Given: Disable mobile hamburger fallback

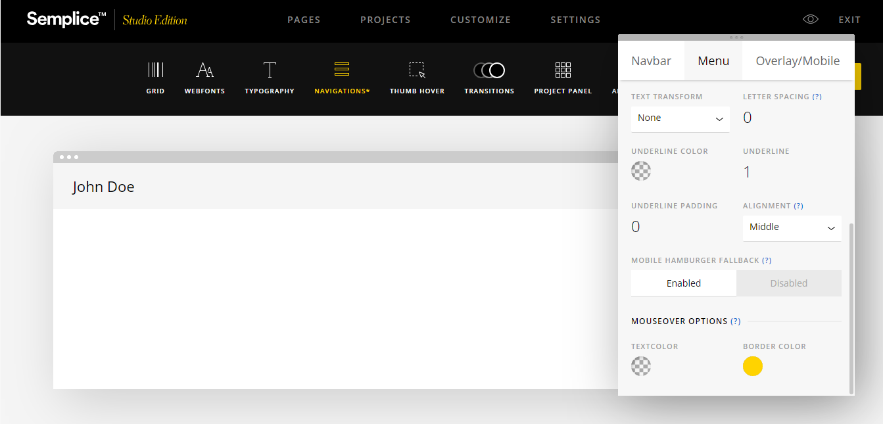Looking at the screenshot, I should pos(788,283).
